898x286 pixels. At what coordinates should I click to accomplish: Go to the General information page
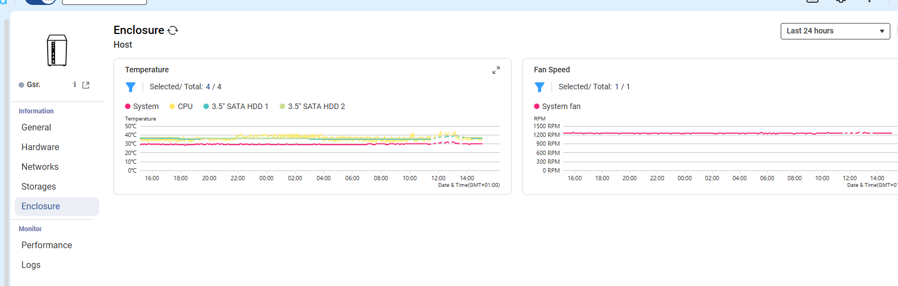(x=36, y=127)
